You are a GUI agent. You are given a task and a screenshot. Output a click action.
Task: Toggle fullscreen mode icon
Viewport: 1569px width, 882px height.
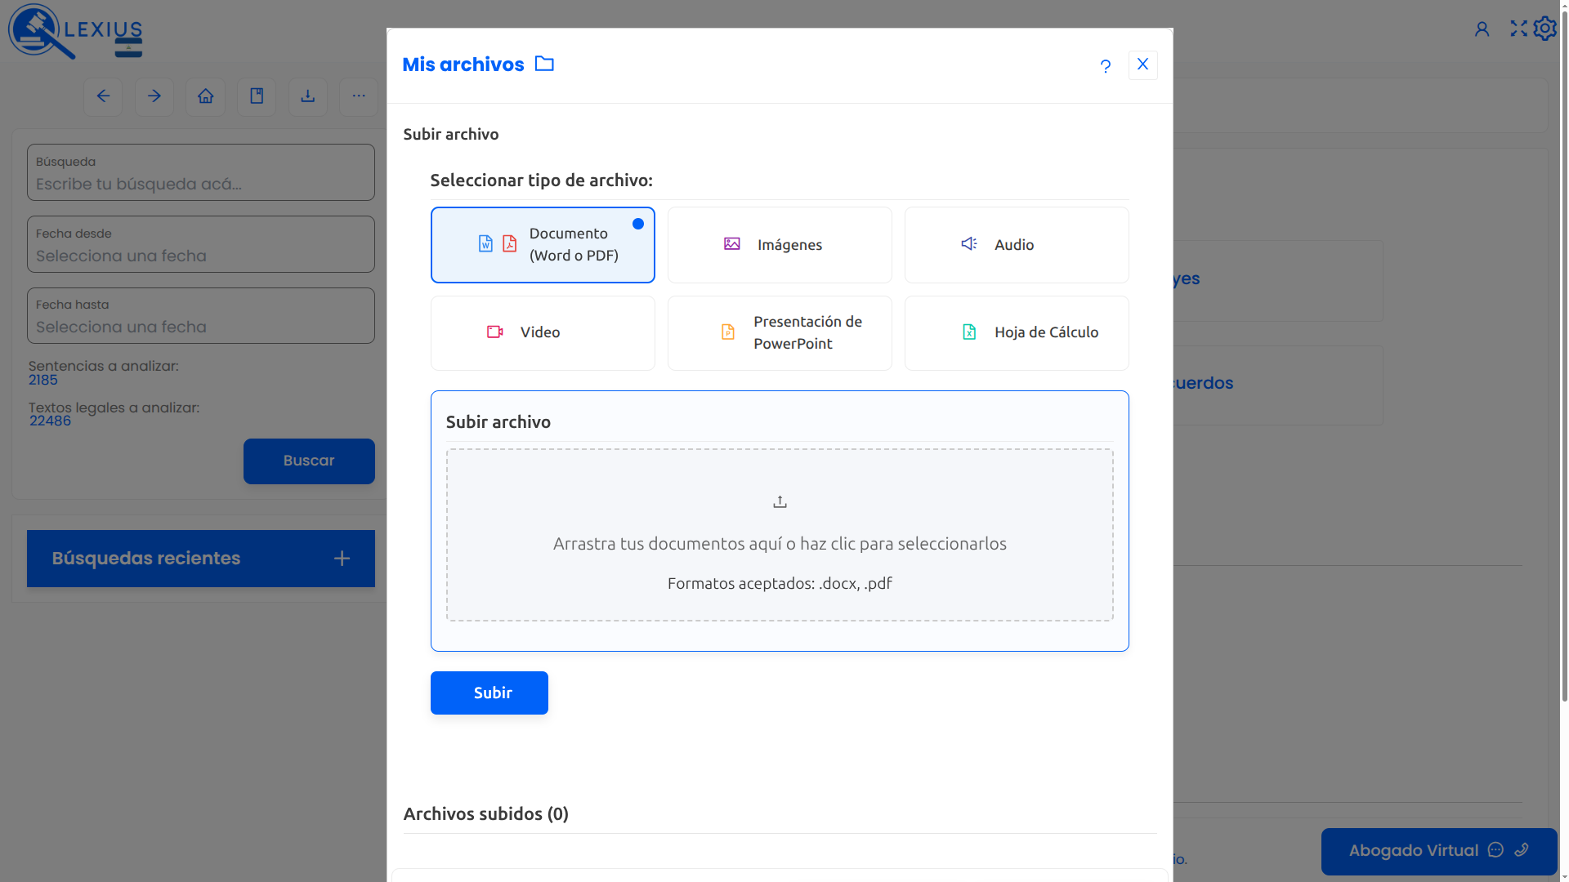1518,29
